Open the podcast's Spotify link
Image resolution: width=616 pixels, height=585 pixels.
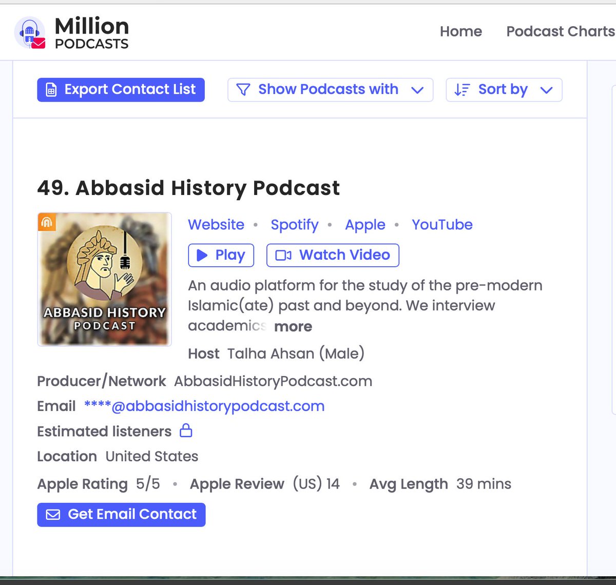pos(294,224)
